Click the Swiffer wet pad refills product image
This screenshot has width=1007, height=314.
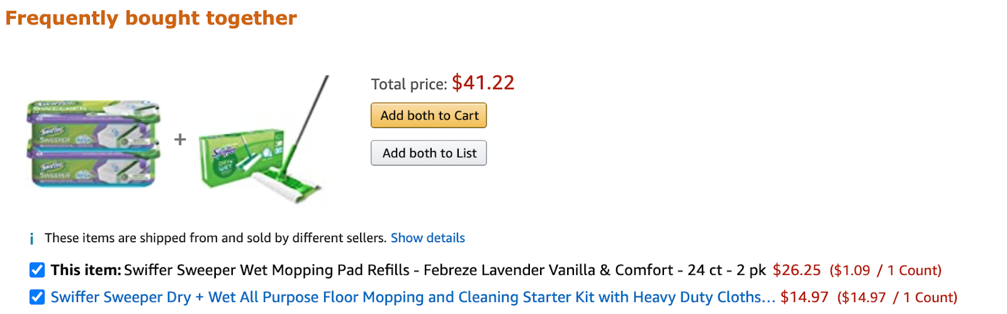[x=93, y=144]
